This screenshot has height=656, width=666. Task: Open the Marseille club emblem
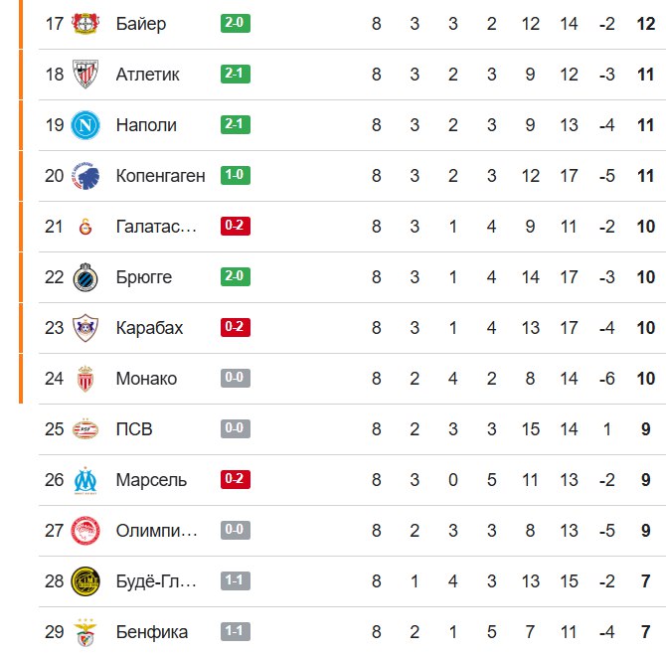coord(85,480)
